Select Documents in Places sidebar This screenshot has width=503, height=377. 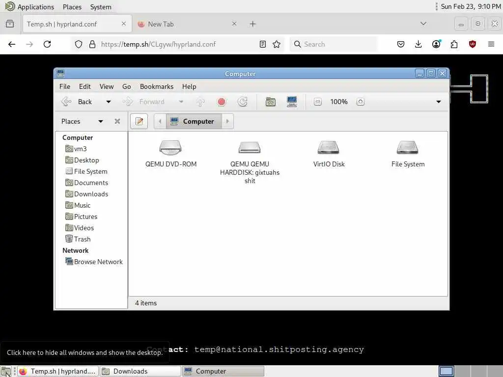click(x=86, y=183)
